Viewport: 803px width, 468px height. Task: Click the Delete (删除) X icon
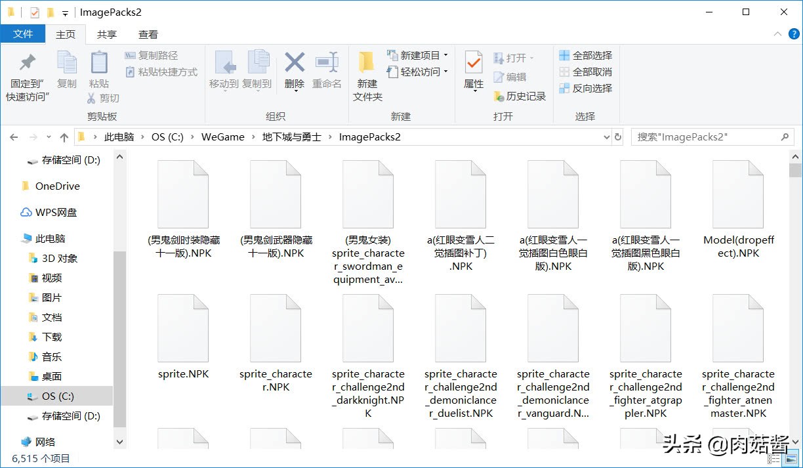[295, 62]
